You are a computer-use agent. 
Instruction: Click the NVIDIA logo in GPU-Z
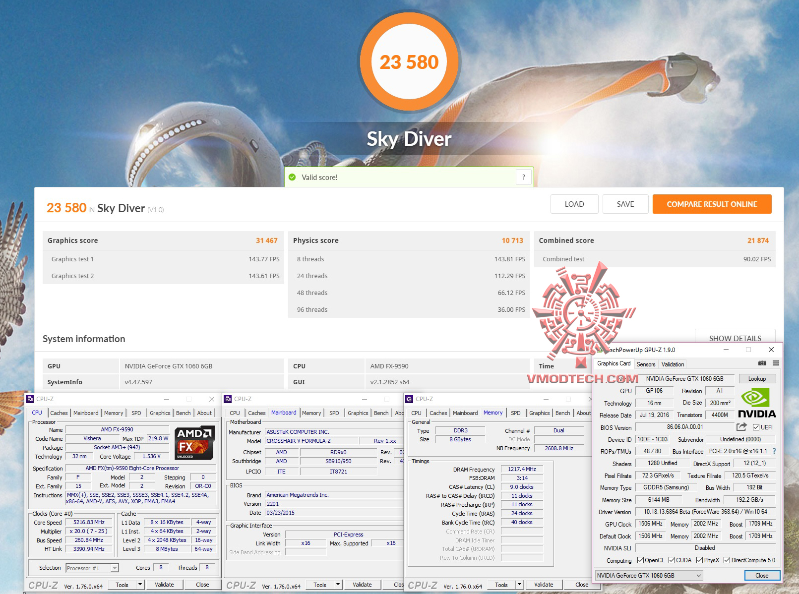coord(757,403)
